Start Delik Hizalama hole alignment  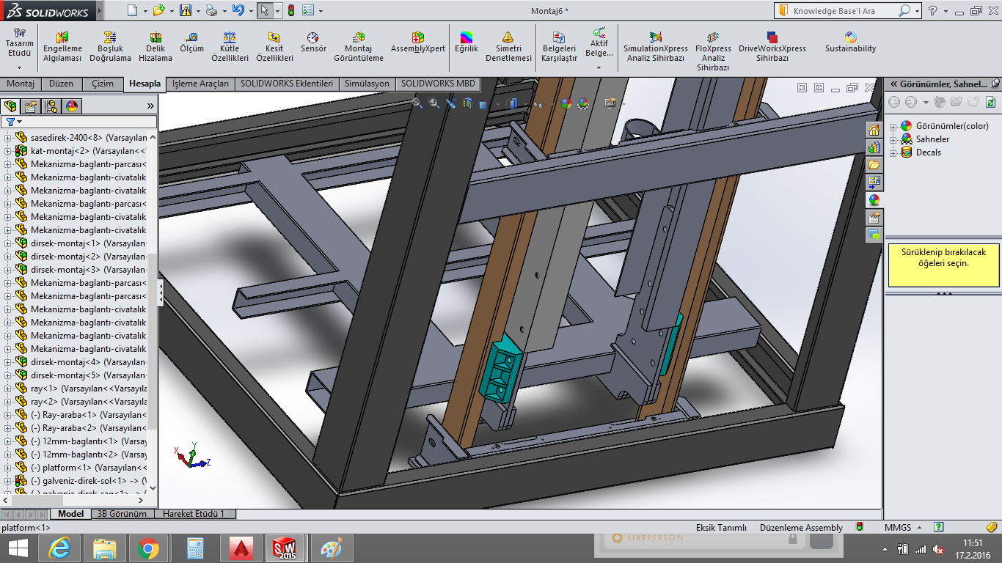pos(156,47)
